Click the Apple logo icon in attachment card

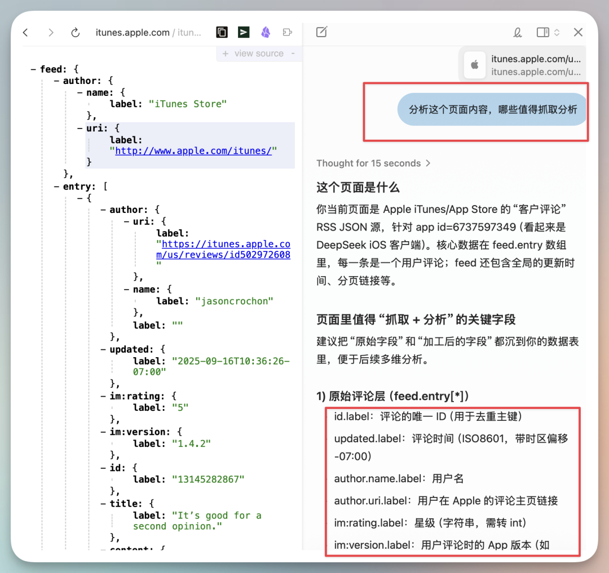tap(475, 65)
